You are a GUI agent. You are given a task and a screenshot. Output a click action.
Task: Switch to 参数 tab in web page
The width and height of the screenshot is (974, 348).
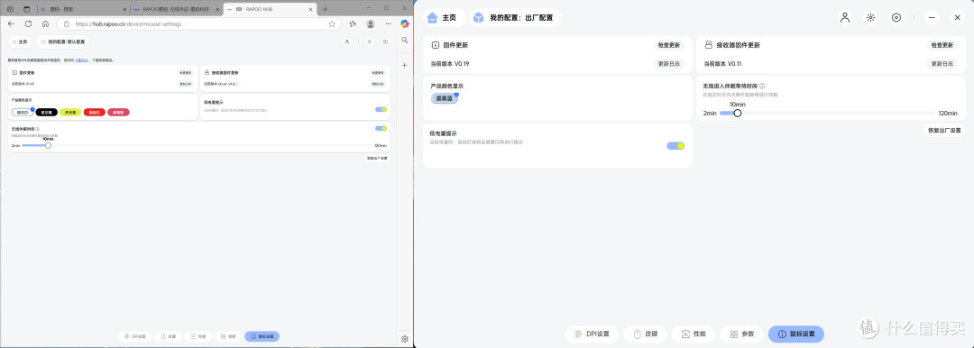point(228,336)
